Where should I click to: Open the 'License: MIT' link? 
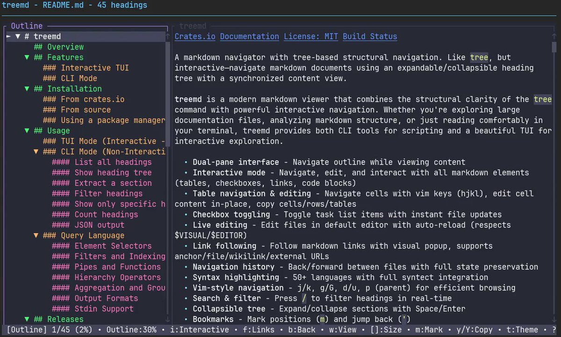coord(311,37)
